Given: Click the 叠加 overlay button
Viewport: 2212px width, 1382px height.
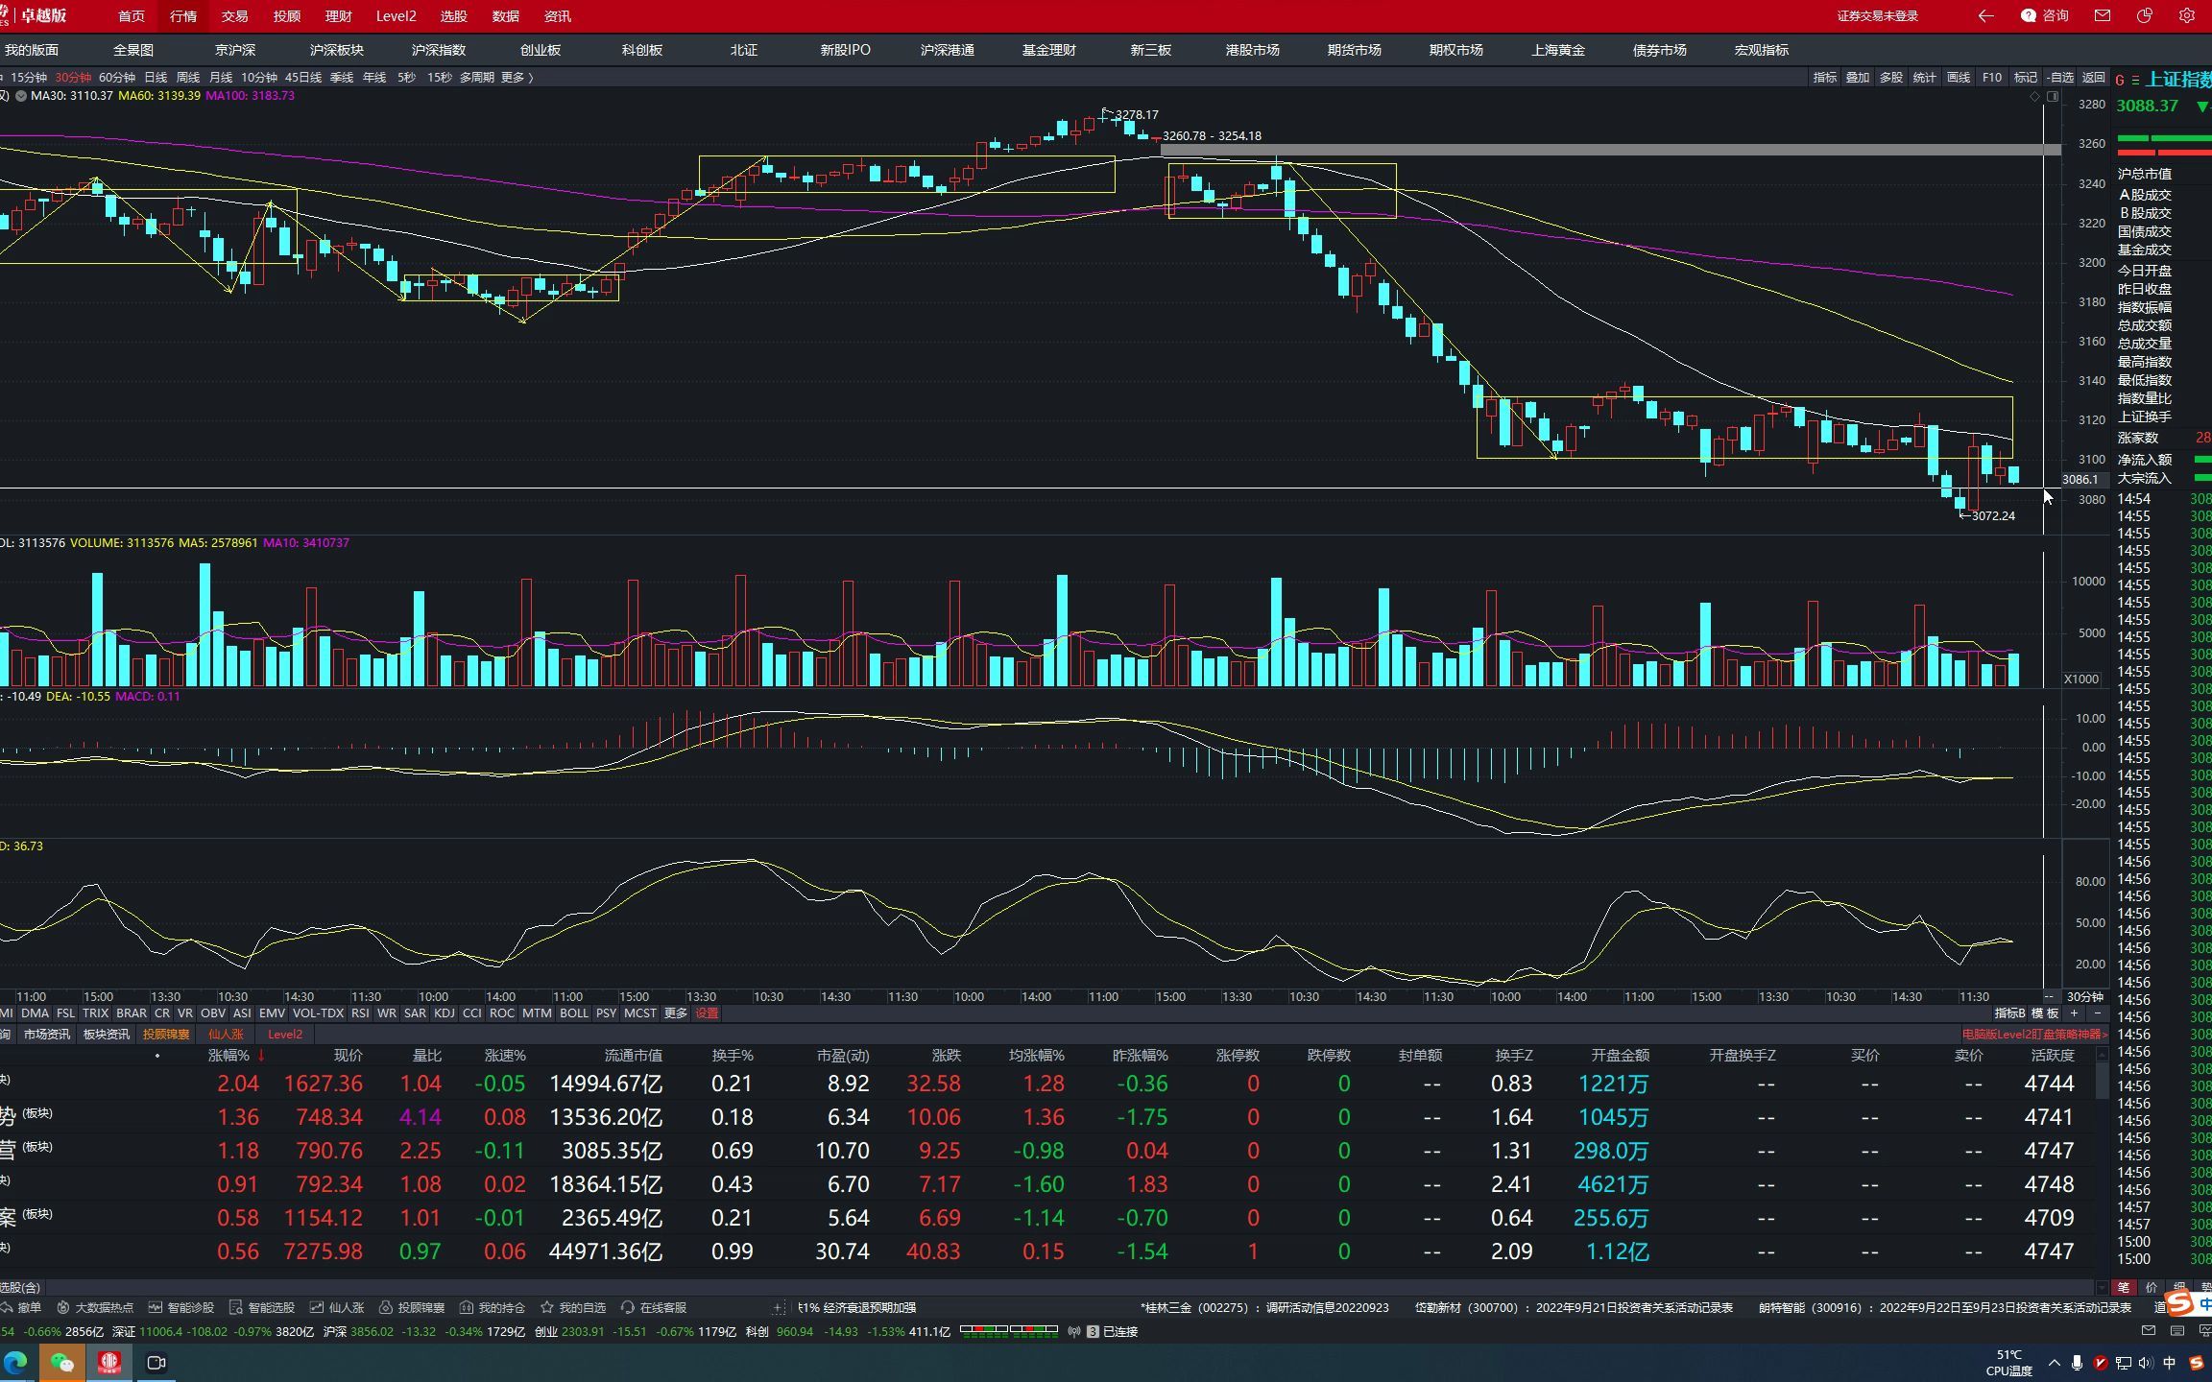Looking at the screenshot, I should (1858, 77).
